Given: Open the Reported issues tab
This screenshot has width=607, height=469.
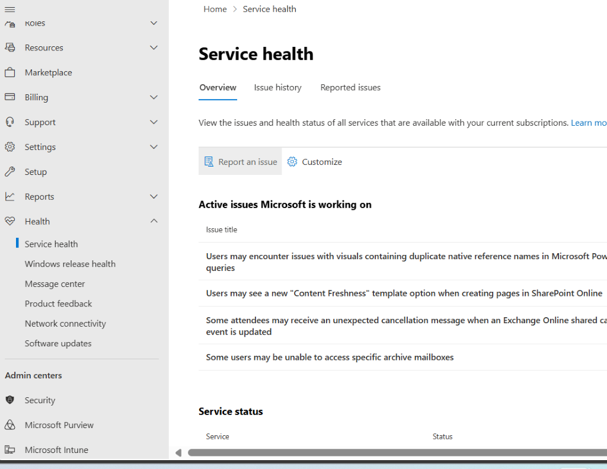Looking at the screenshot, I should 350,88.
